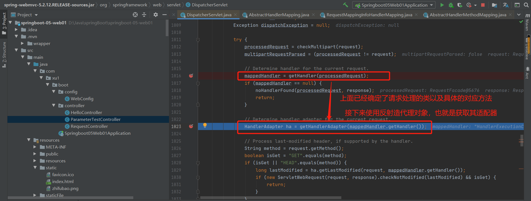Close the AbstractHandlerMethodMapping.java tab
The width and height of the screenshot is (531, 201).
coord(510,15)
